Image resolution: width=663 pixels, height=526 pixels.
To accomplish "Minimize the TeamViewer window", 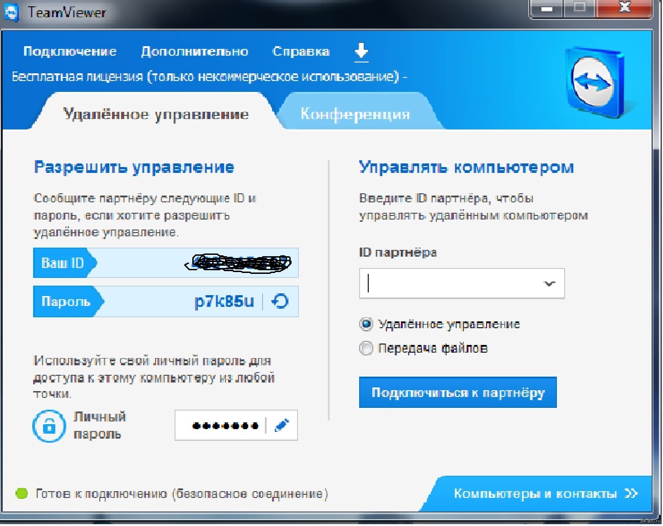I will click(546, 8).
